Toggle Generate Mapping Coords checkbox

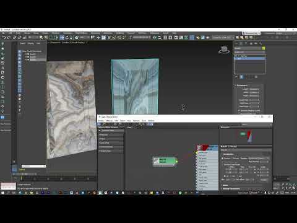[239, 111]
